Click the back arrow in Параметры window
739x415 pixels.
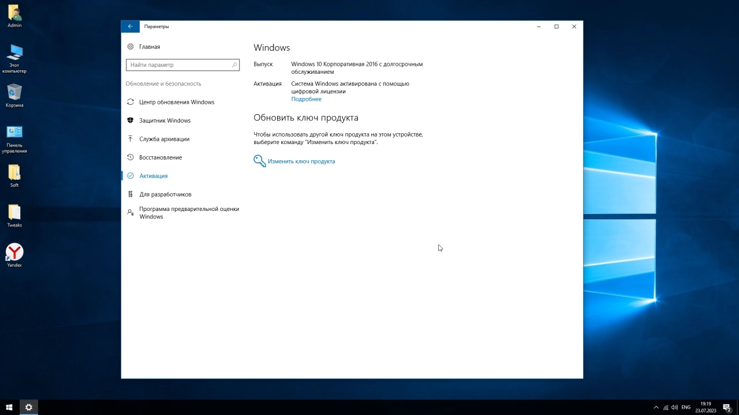(130, 27)
